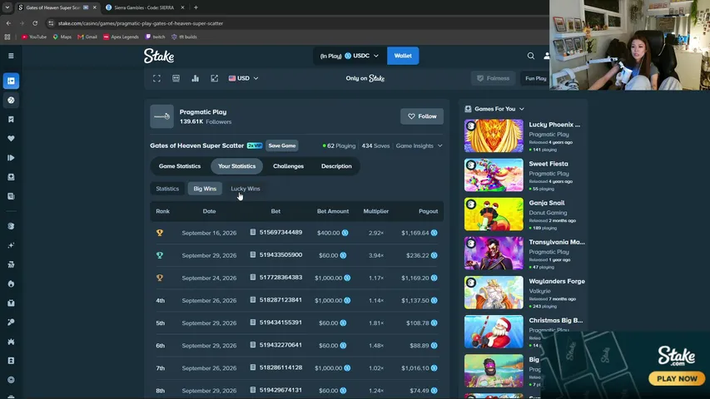Follow Pragmatic Play
710x399 pixels.
(x=422, y=116)
